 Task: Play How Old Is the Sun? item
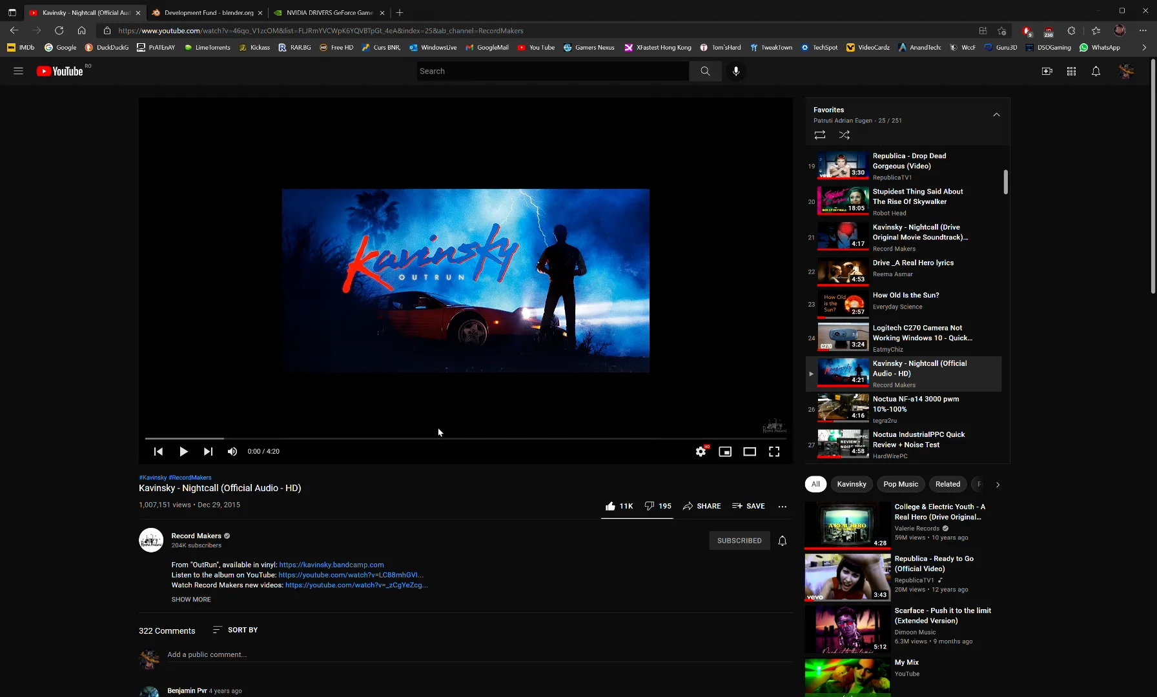[904, 304]
